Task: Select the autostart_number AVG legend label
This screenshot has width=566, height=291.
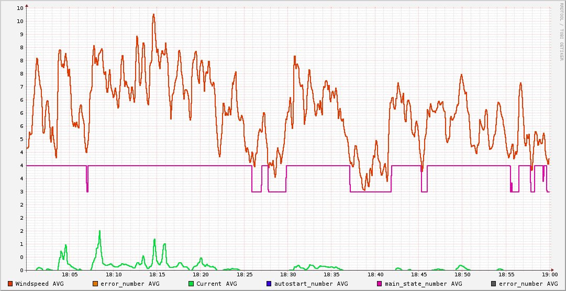Action: pos(311,284)
